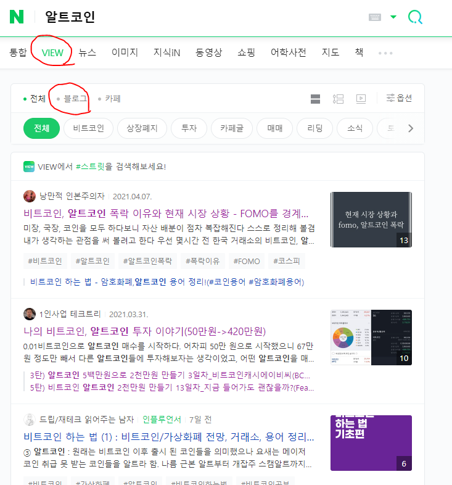
Task: Open the 뉴스 tab
Action: click(x=87, y=52)
